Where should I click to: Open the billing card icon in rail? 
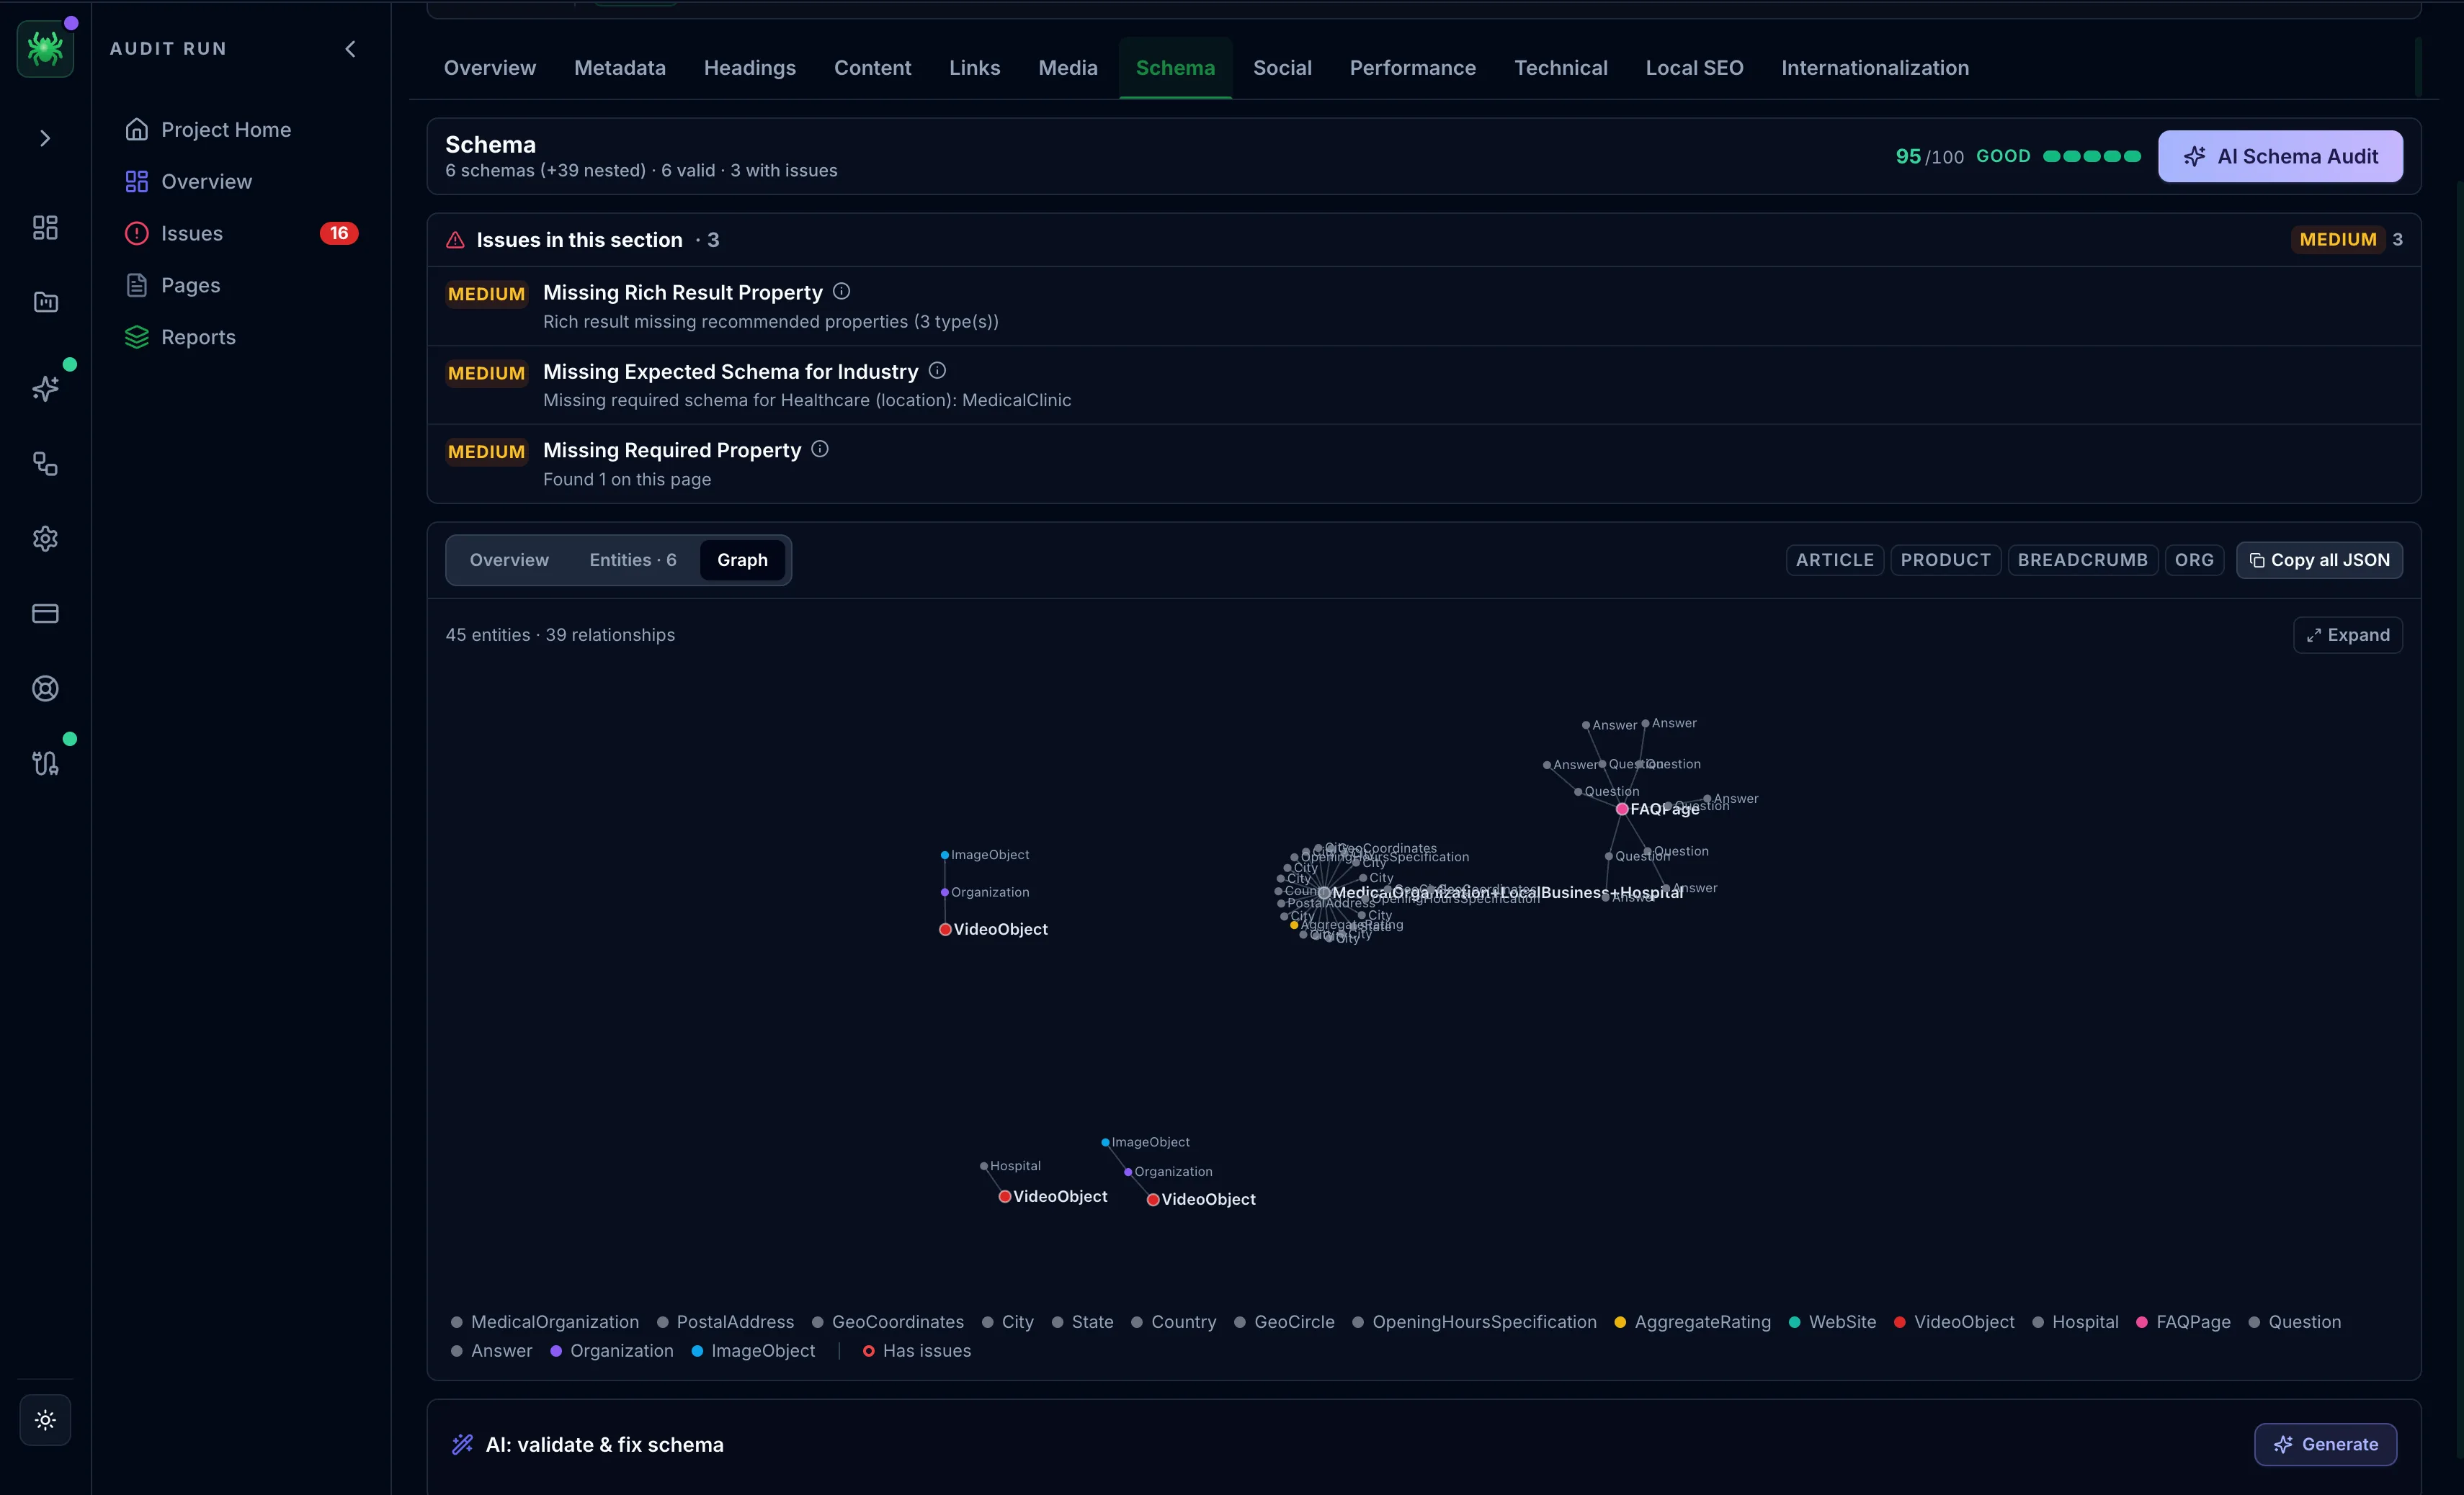pyautogui.click(x=45, y=614)
